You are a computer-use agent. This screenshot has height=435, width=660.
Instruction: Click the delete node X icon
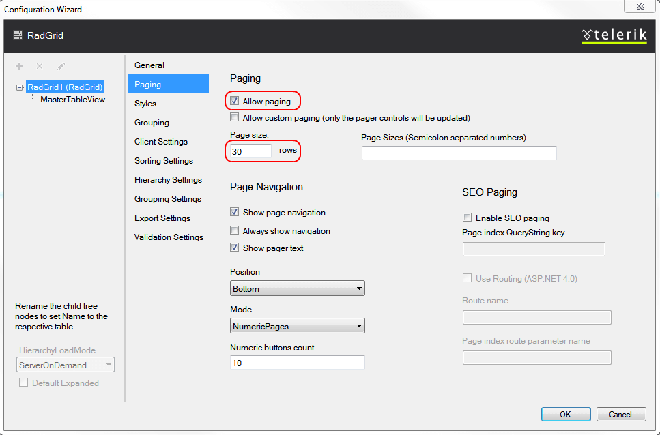point(40,66)
